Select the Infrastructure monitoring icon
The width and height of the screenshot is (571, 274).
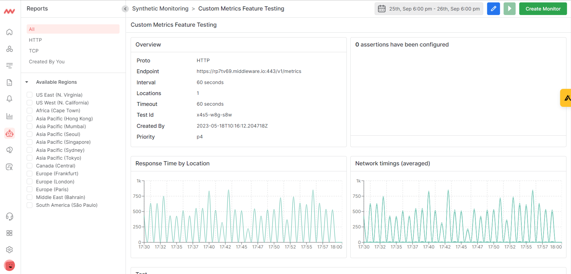point(9,49)
